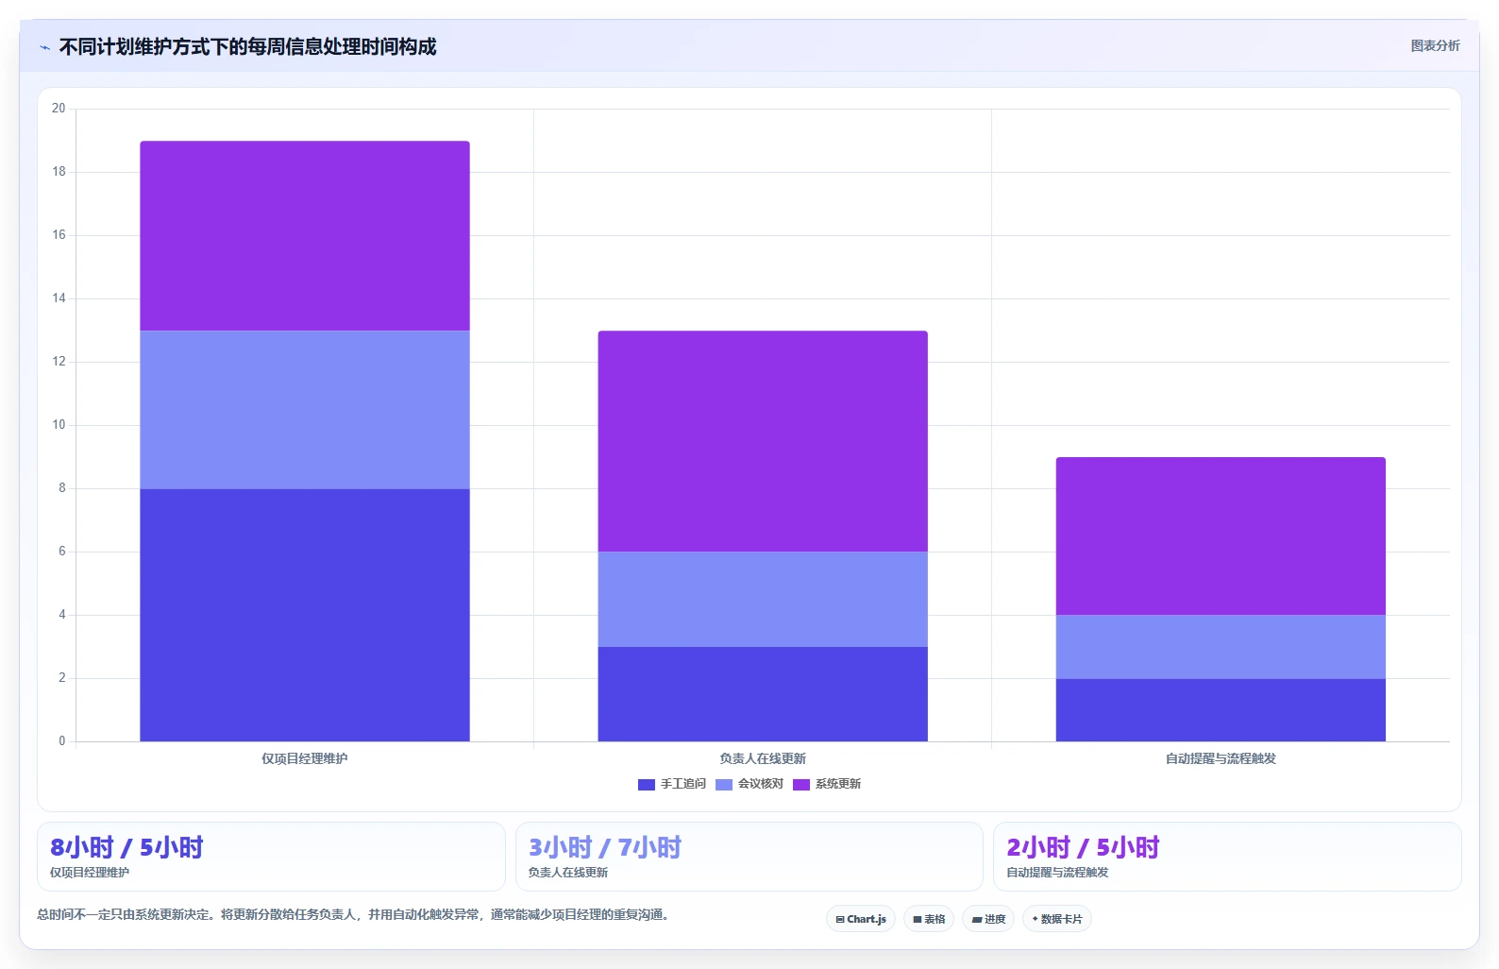Click the y-axis tick value 14
The width and height of the screenshot is (1499, 969).
tap(59, 298)
